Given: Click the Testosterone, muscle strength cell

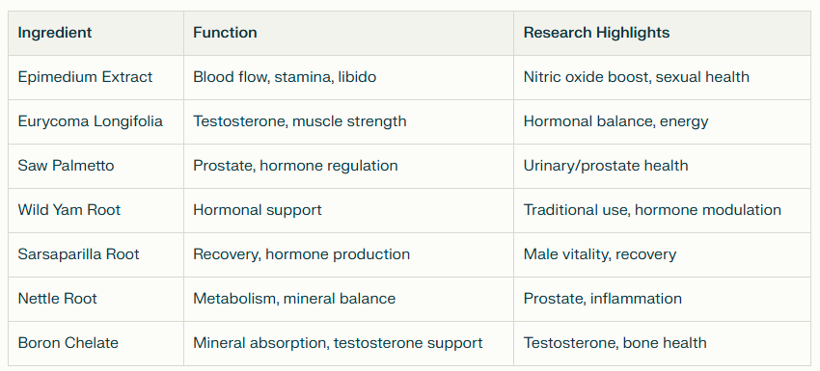Looking at the screenshot, I should click(x=348, y=121).
